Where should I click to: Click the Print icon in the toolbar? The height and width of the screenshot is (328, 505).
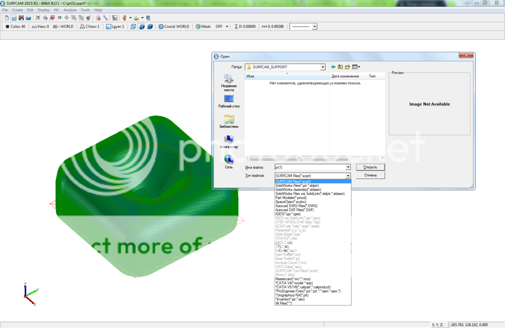click(29, 18)
